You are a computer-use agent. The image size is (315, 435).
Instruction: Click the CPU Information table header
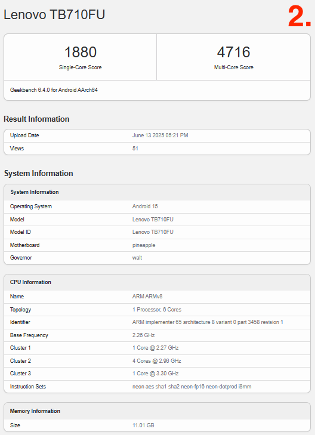tap(157, 282)
